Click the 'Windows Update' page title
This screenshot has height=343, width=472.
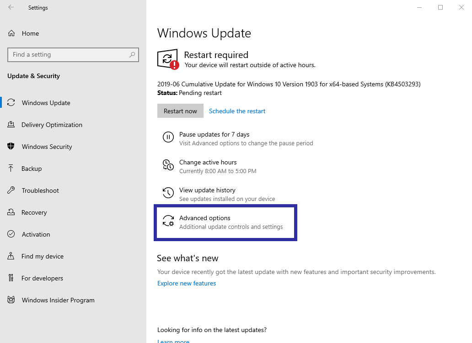point(204,33)
